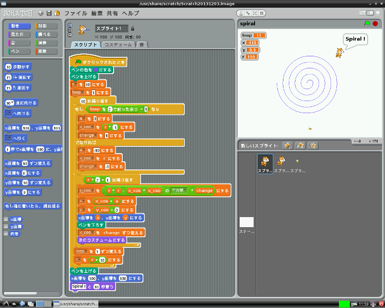Open variable dropdown in 'change を 1 にする'
Image resolution: width=385 pixels, height=308 pixels.
tap(88, 136)
